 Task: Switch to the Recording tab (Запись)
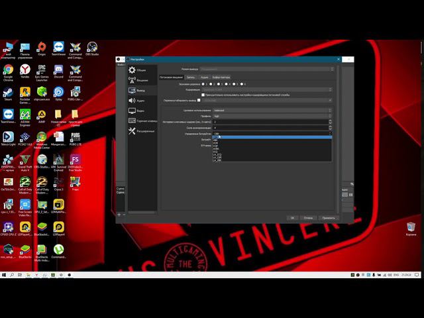point(191,78)
